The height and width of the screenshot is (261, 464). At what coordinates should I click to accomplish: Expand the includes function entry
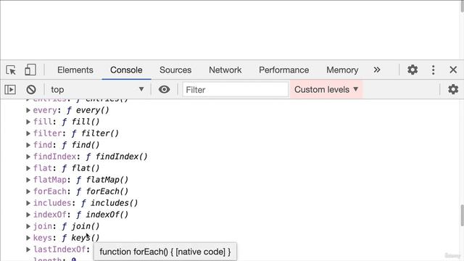coord(28,203)
